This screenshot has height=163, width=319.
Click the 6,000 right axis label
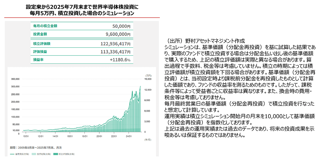coord(148,111)
